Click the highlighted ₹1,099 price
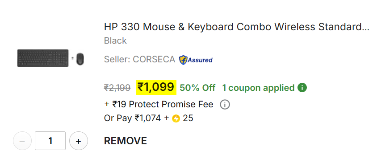 coord(156,87)
